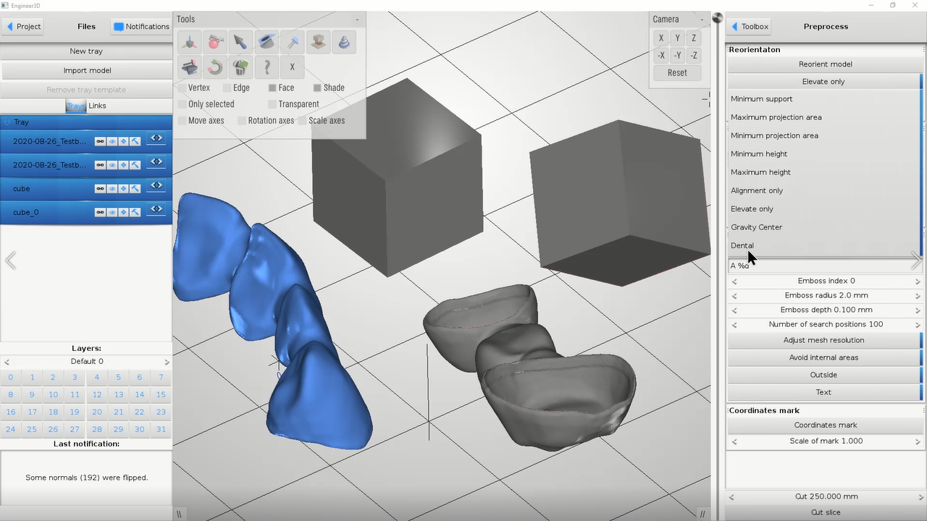Enable the Rotation axes checkbox
Image resolution: width=927 pixels, height=521 pixels.
pyautogui.click(x=242, y=121)
